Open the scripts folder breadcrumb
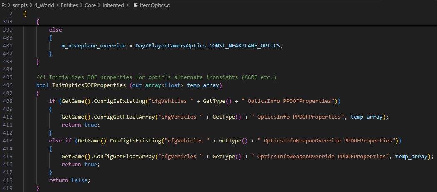This screenshot has height=192, width=437. point(20,5)
